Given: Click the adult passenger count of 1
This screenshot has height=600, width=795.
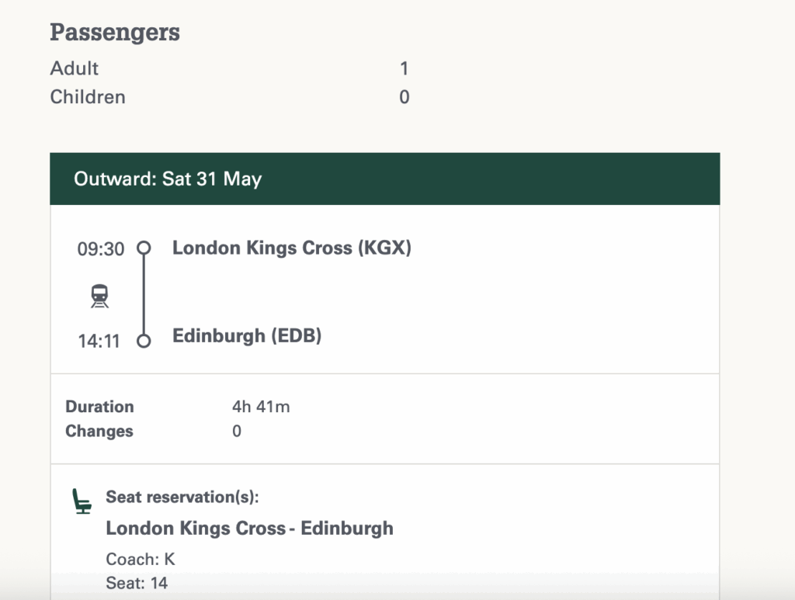Looking at the screenshot, I should (x=404, y=68).
